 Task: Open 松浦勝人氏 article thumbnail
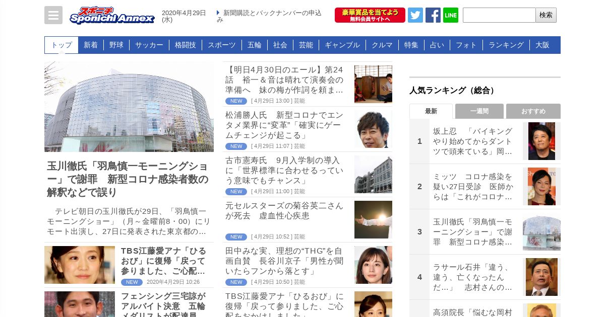coord(373,129)
